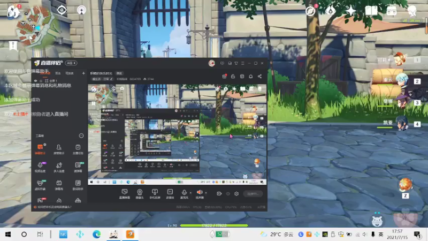Screen dimensions: 428x241
Task: Open the menu icon in title bar
Action: (x=243, y=63)
